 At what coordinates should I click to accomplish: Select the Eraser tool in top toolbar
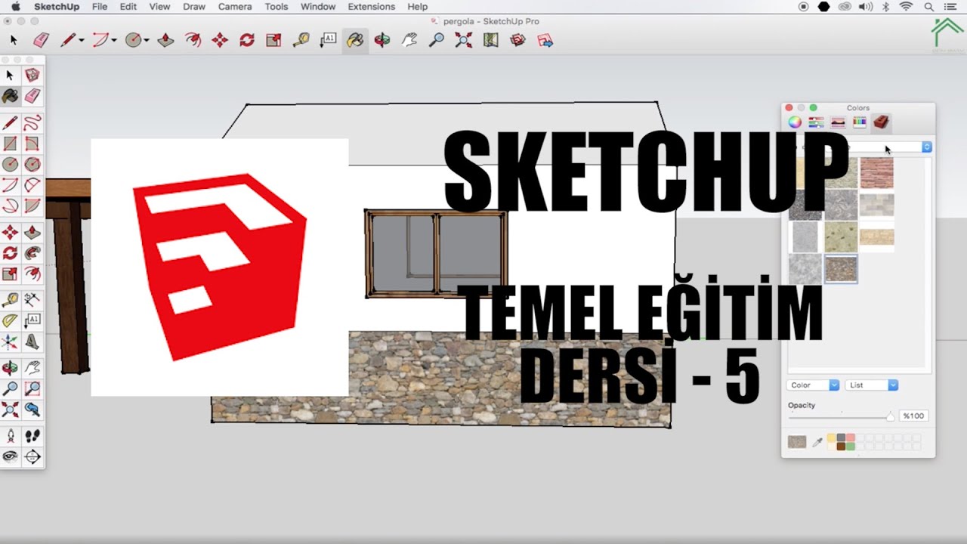[x=42, y=40]
